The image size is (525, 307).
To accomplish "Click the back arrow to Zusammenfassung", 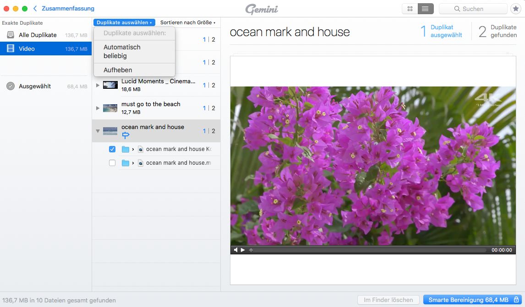I will (x=35, y=8).
